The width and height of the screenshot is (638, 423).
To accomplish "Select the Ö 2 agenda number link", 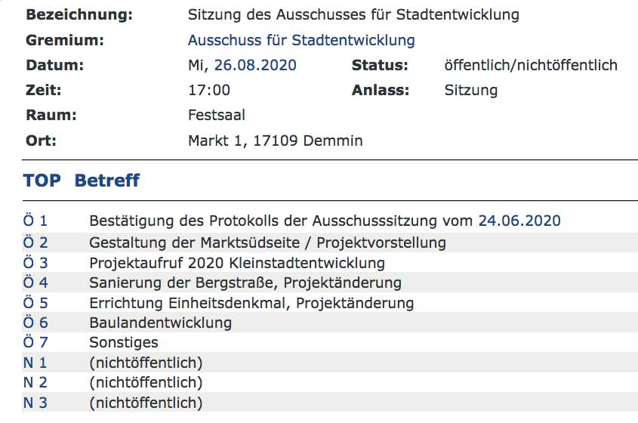I will click(35, 242).
